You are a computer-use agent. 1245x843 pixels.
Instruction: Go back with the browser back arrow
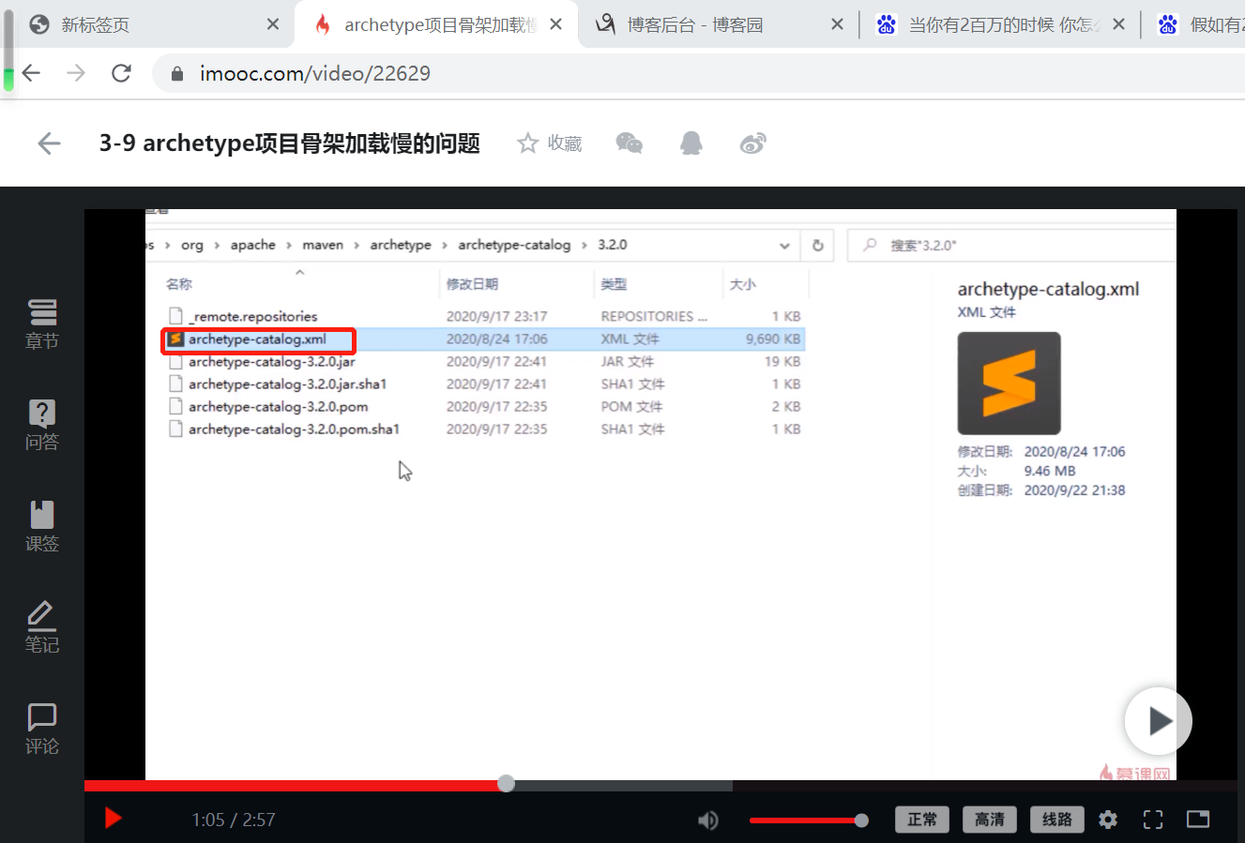(x=31, y=73)
